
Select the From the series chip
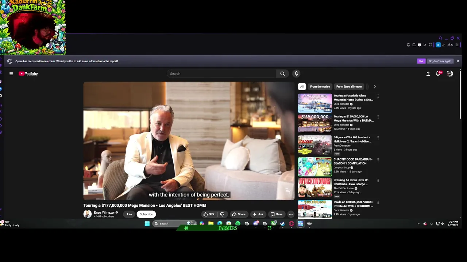(x=320, y=87)
